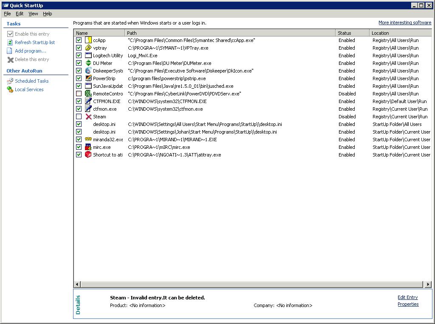Click the Edit Entry link
The image size is (435, 324).
407,297
